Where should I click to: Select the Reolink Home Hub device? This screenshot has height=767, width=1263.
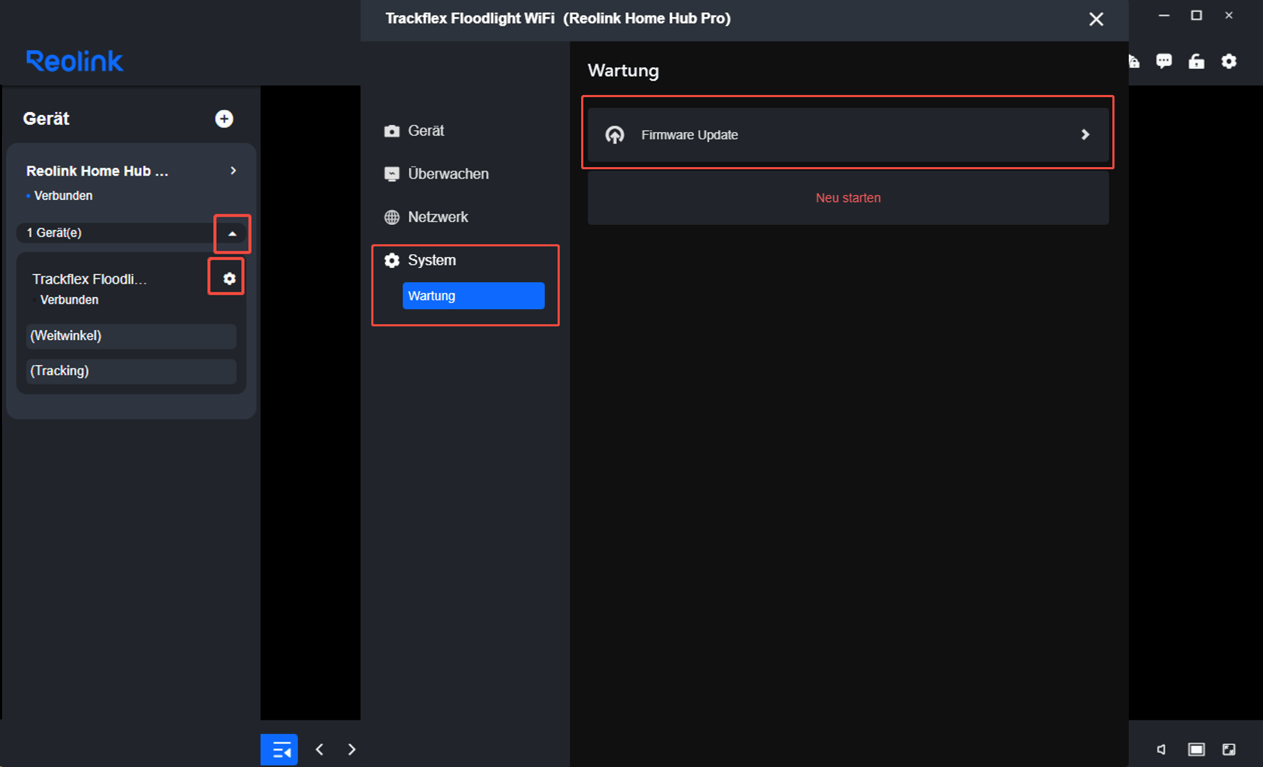pyautogui.click(x=97, y=171)
